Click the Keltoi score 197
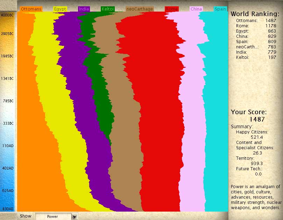The height and width of the screenshot is (220, 283). pyautogui.click(x=272, y=57)
